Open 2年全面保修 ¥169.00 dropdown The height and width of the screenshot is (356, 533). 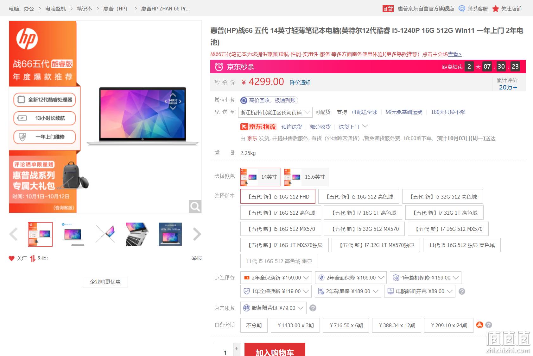click(x=351, y=278)
